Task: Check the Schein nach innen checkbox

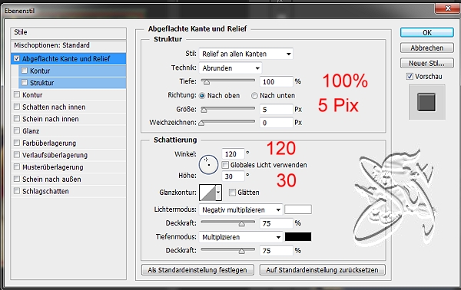Action: pyautogui.click(x=17, y=119)
